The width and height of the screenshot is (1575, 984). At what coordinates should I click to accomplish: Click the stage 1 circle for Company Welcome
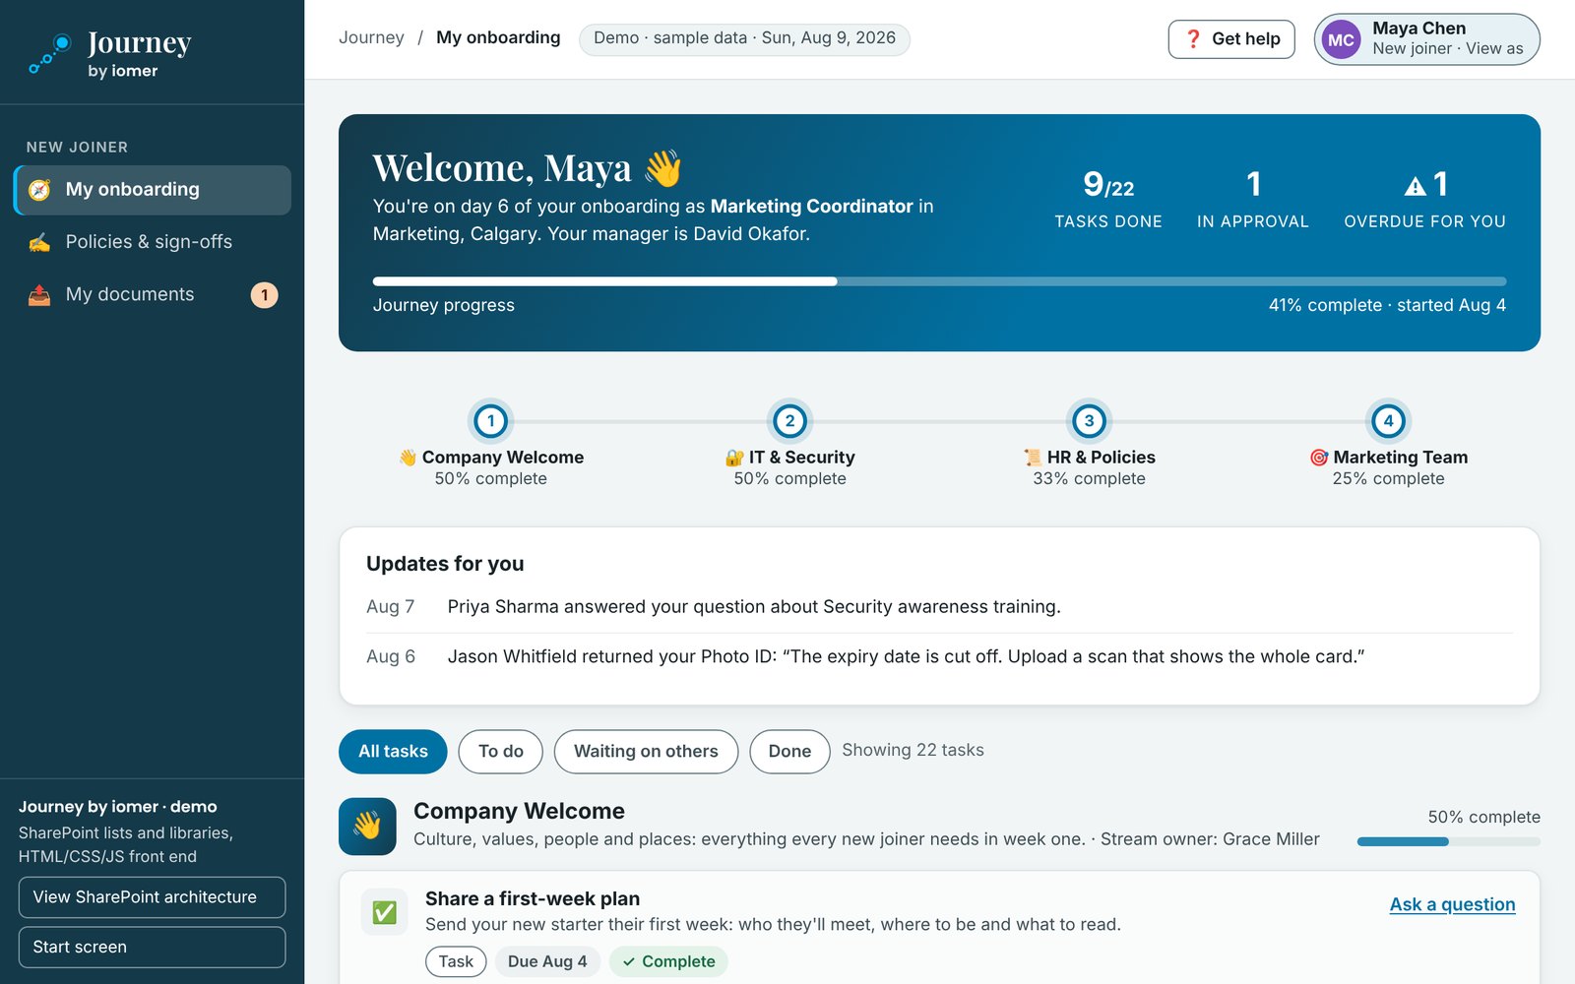490,421
